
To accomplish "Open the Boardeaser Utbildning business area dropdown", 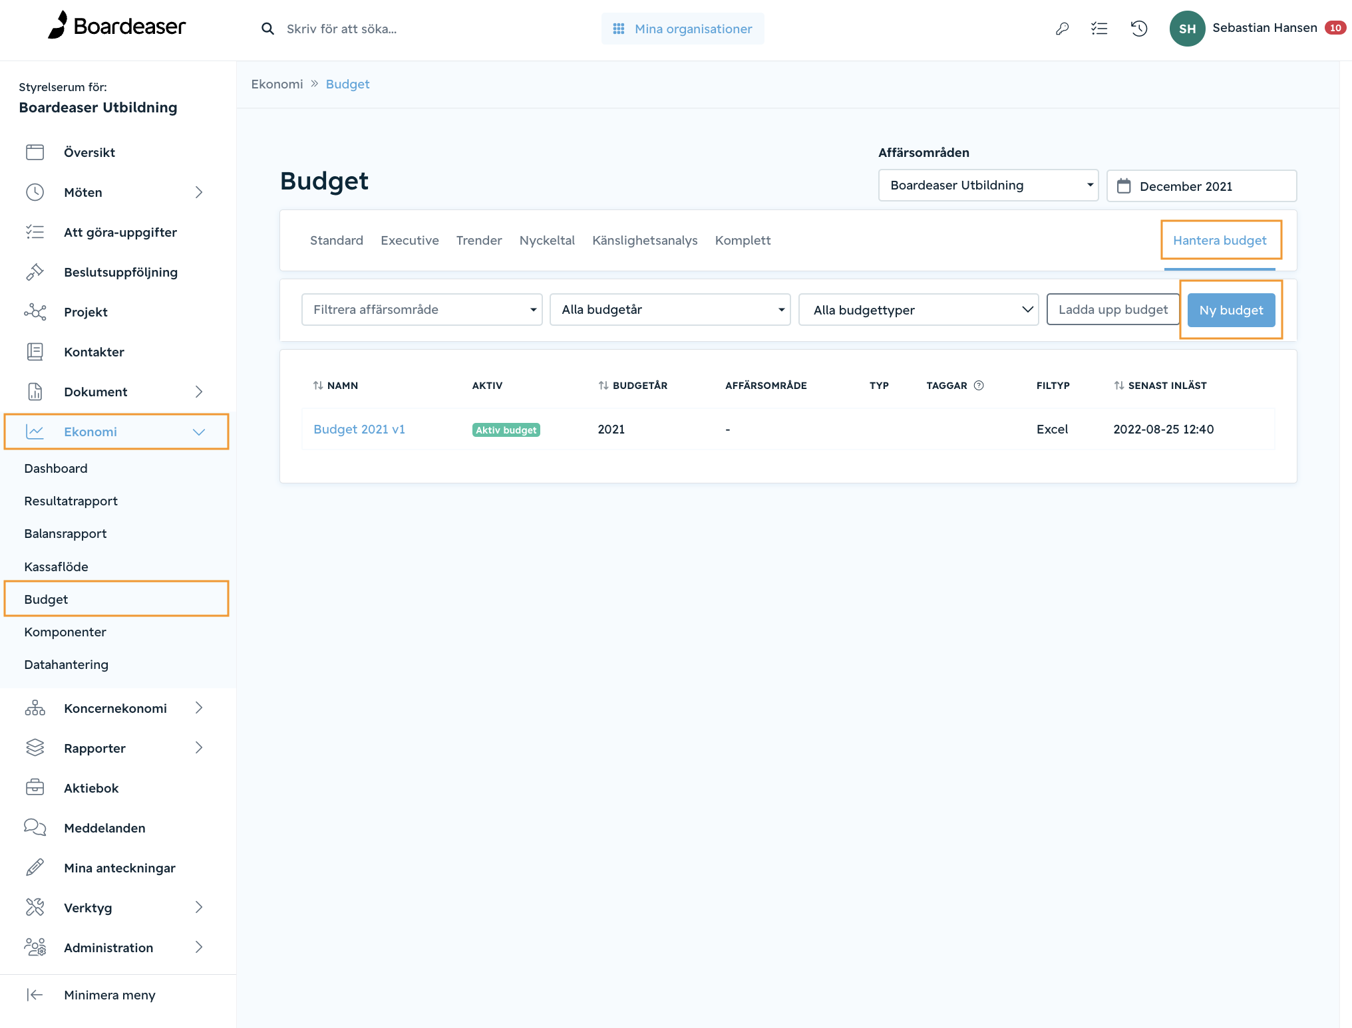I will pyautogui.click(x=988, y=186).
